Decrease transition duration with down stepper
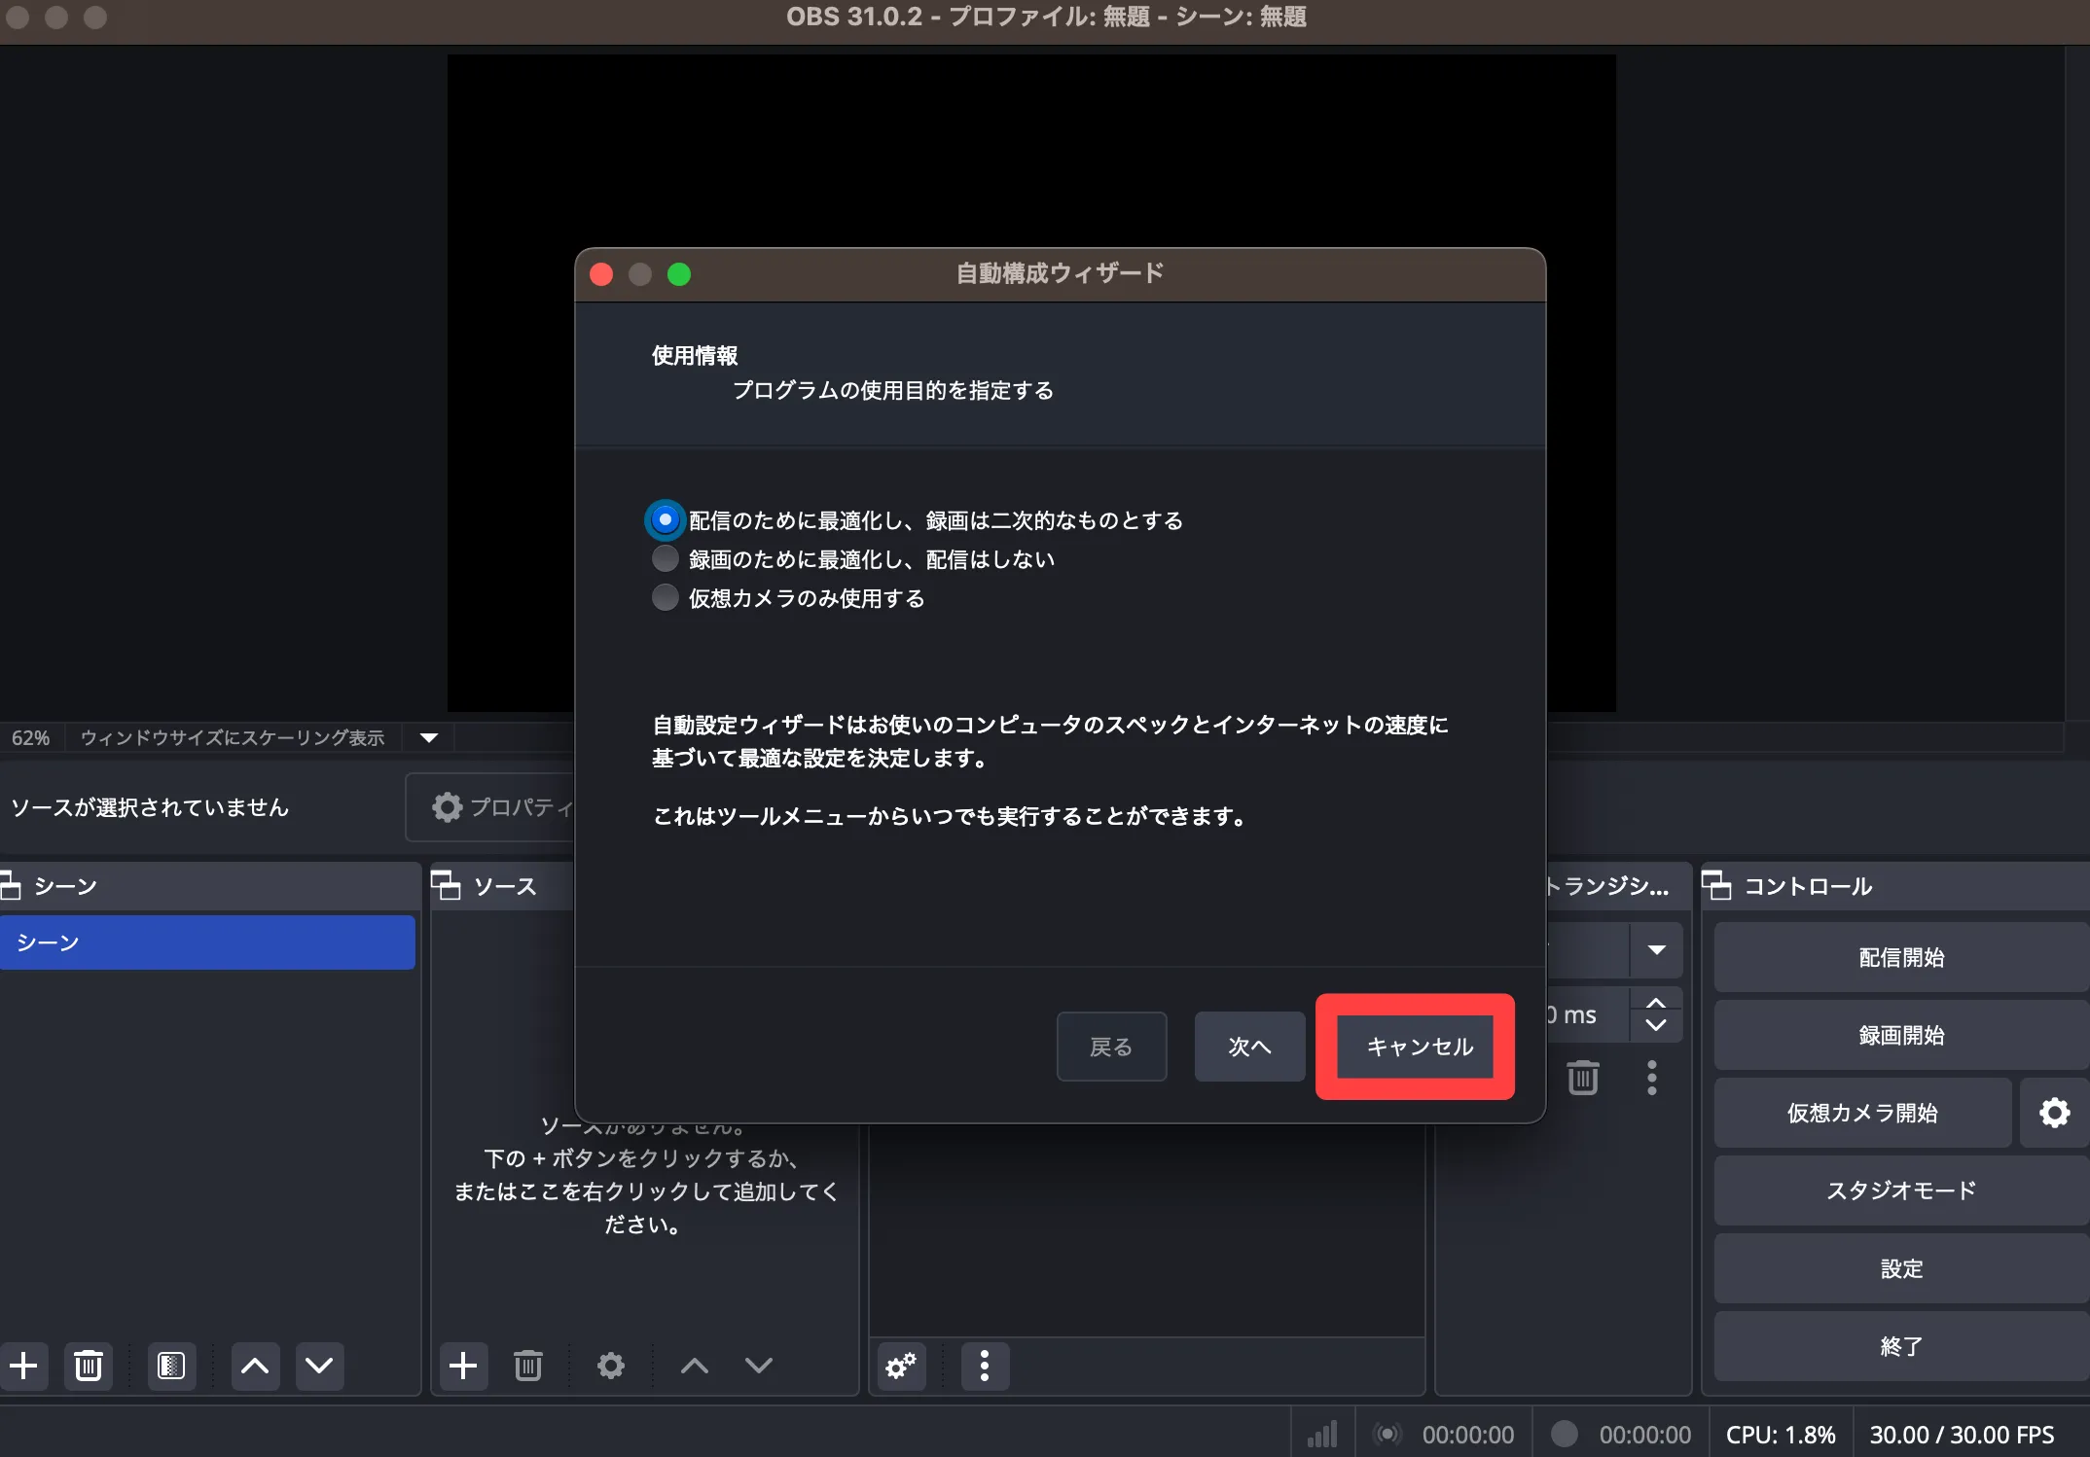2090x1457 pixels. 1656,1026
